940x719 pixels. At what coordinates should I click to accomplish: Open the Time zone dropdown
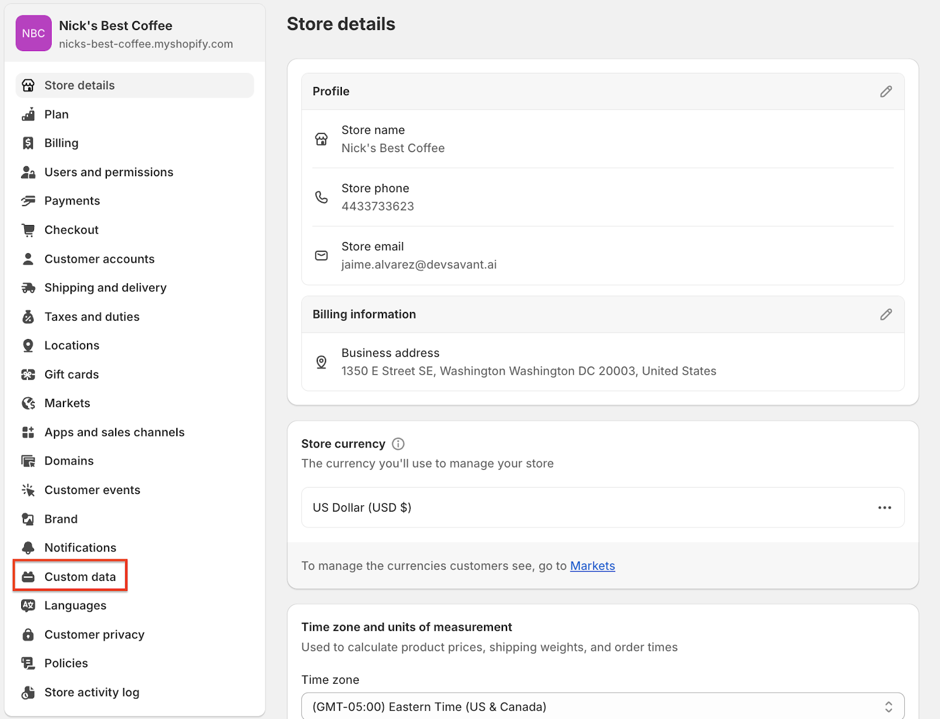coord(603,707)
